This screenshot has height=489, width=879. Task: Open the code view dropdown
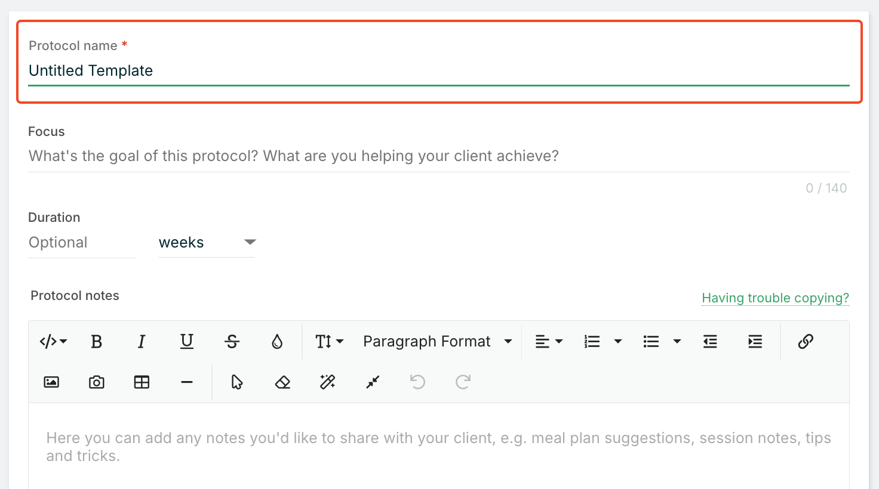[53, 342]
